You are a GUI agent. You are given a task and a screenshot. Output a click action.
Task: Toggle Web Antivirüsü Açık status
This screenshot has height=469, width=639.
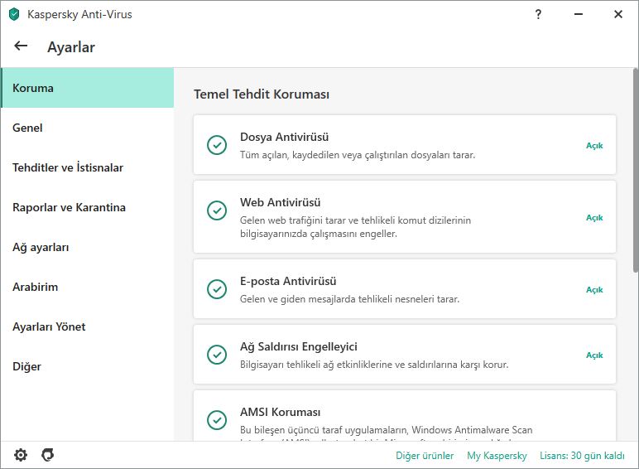pos(594,218)
